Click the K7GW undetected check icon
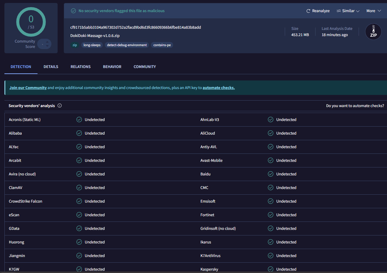Viewport: 387px width, 273px height. tap(79, 269)
